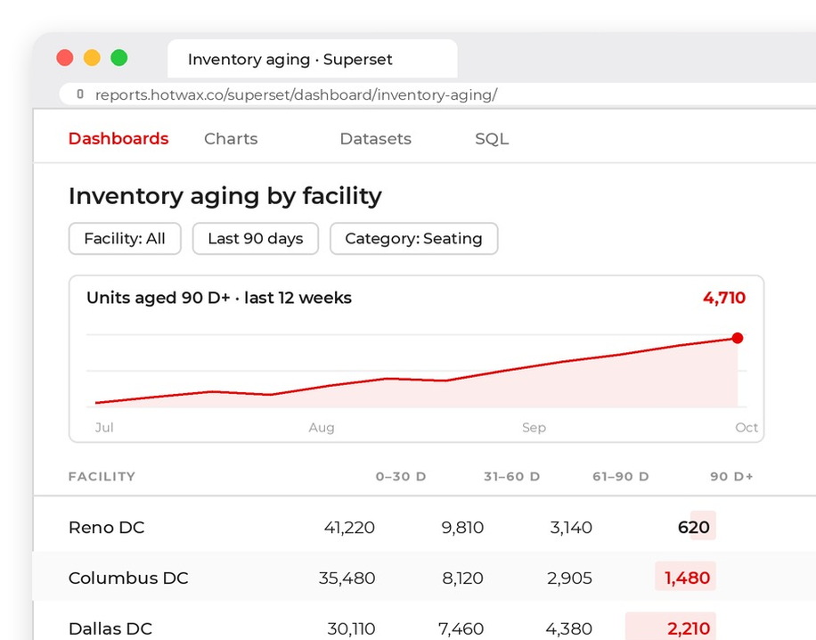Open the Datasets tab
The image size is (816, 640).
(375, 138)
